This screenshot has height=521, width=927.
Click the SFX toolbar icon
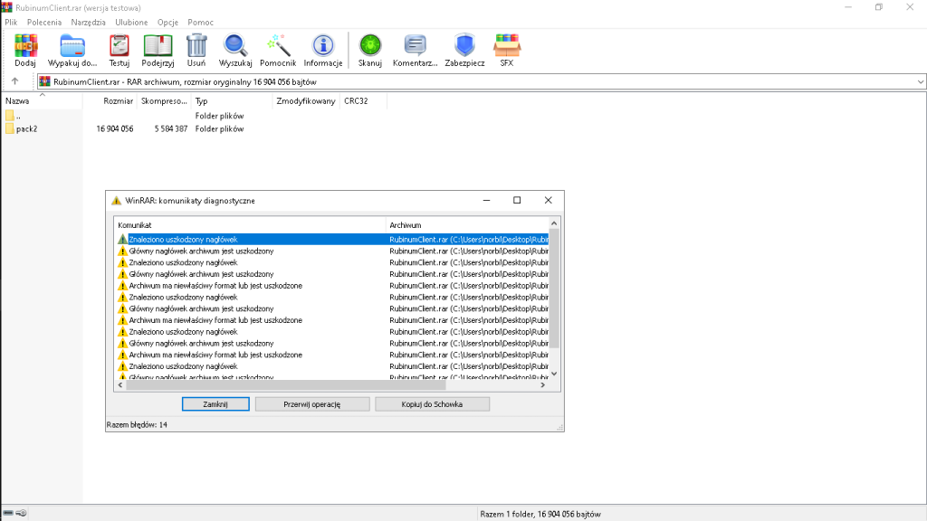pos(507,51)
